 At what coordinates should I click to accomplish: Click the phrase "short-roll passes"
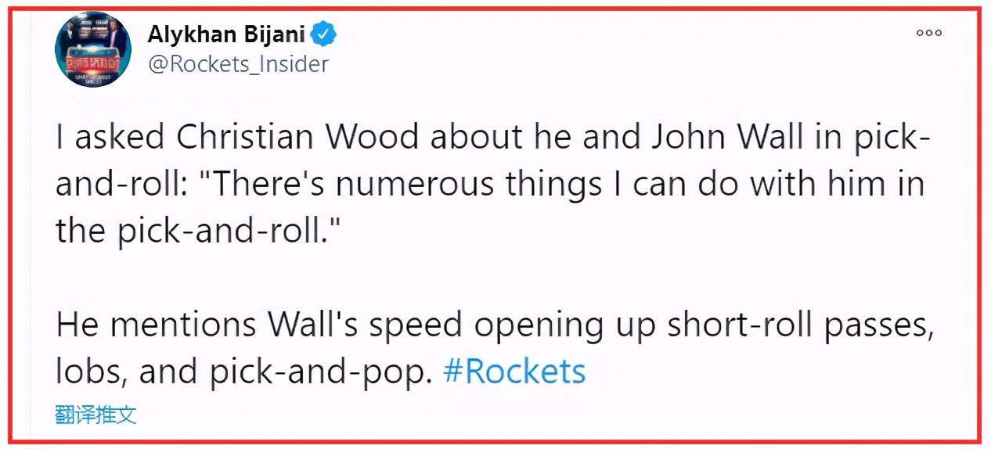[x=800, y=325]
